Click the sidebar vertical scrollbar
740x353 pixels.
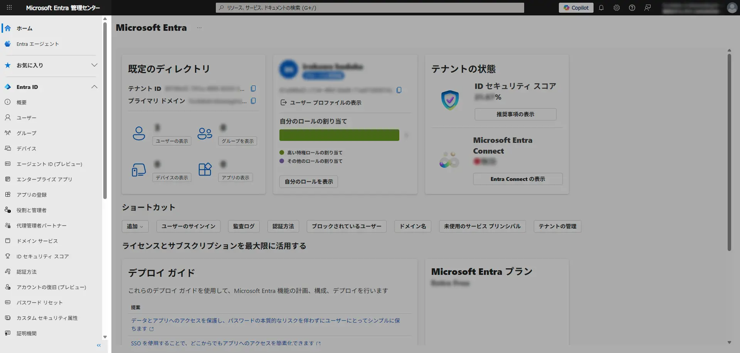(105, 111)
